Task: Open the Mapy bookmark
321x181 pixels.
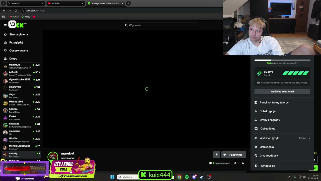Action: coord(26,17)
